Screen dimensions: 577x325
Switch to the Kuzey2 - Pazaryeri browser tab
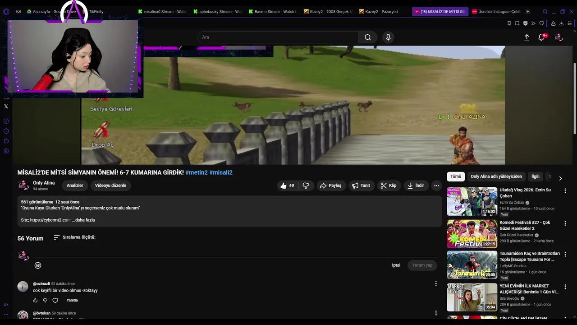pyautogui.click(x=381, y=11)
